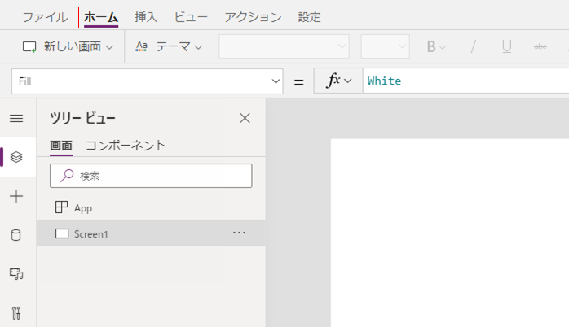Click the 新しい画面 button
Viewport: 569px width, 327px height.
coord(68,46)
